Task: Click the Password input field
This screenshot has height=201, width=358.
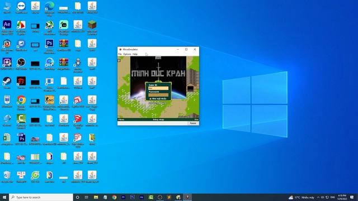Action: coord(158,95)
